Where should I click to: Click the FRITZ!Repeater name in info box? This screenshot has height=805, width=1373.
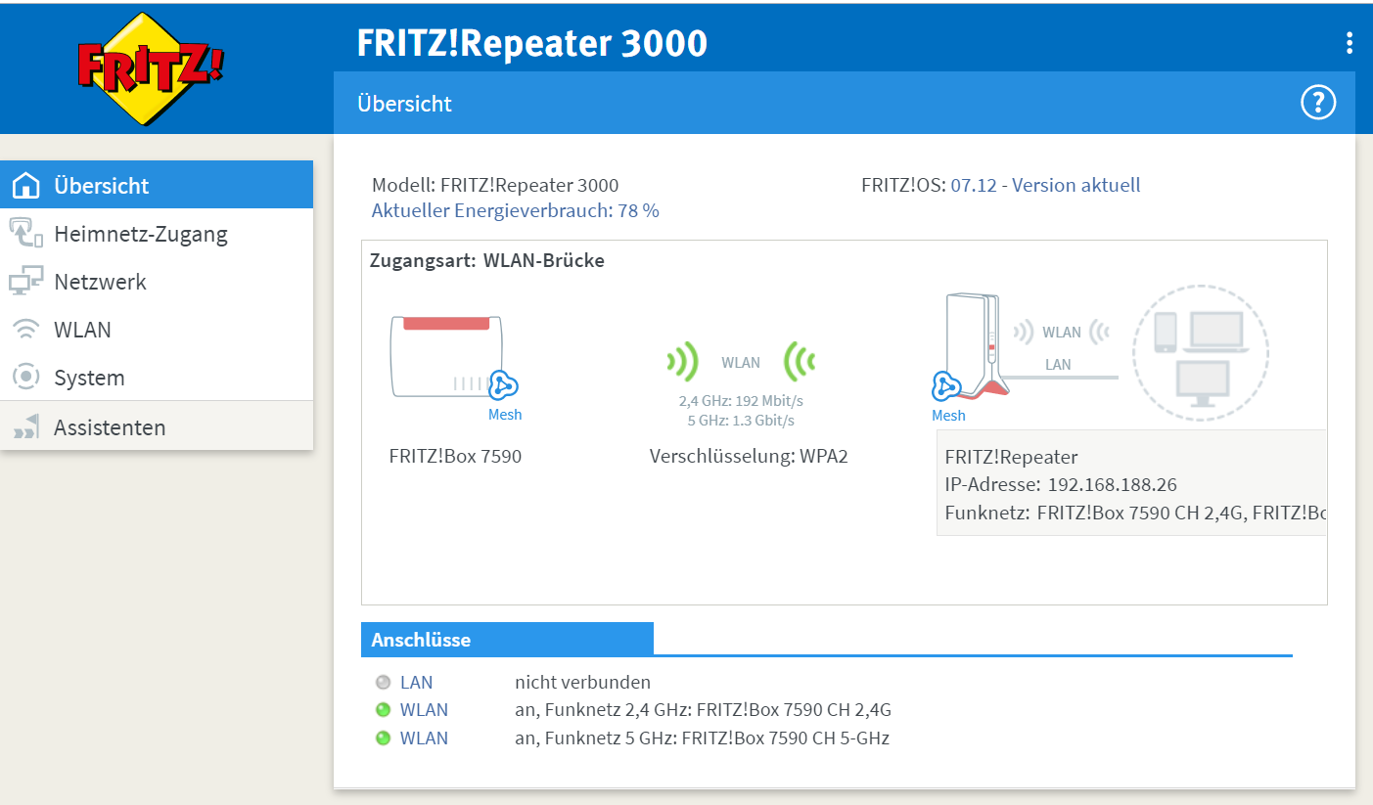[x=1012, y=457]
